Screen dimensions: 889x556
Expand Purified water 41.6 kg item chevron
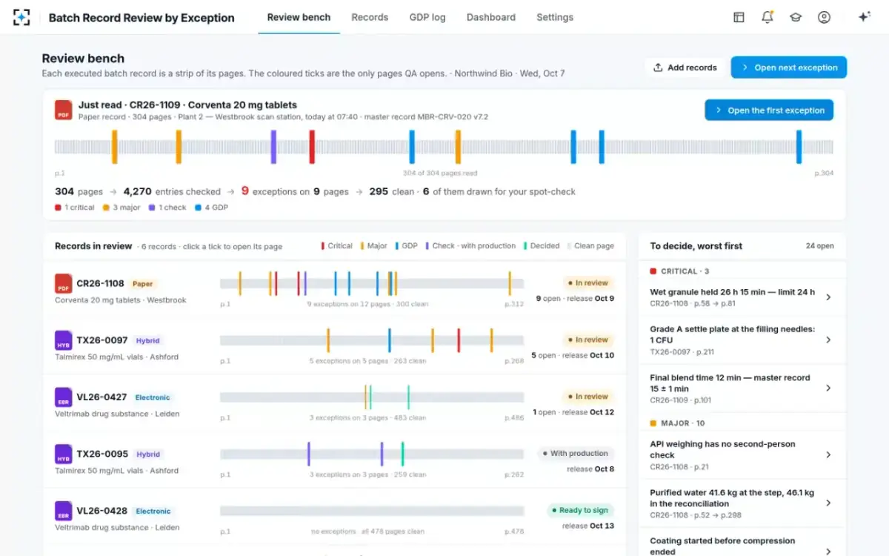(x=828, y=503)
